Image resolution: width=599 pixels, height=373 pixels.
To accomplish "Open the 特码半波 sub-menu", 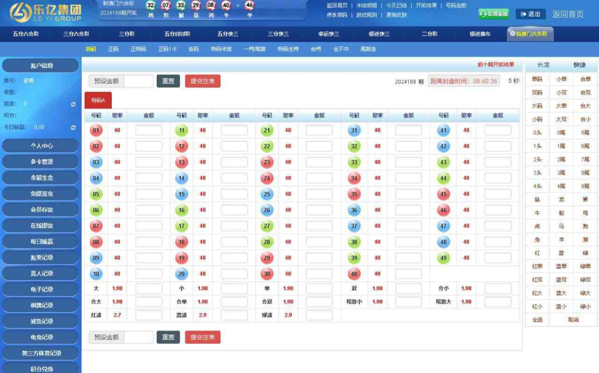I will point(221,49).
